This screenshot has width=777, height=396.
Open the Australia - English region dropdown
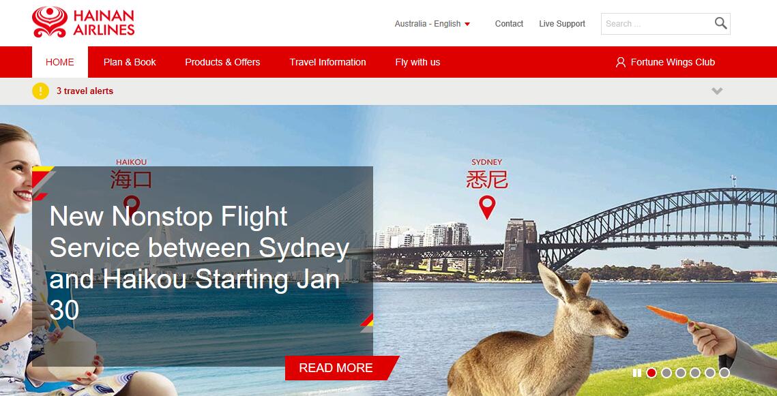point(432,24)
